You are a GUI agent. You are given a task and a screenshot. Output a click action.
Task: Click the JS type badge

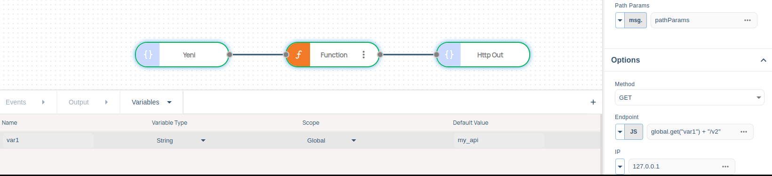(634, 132)
